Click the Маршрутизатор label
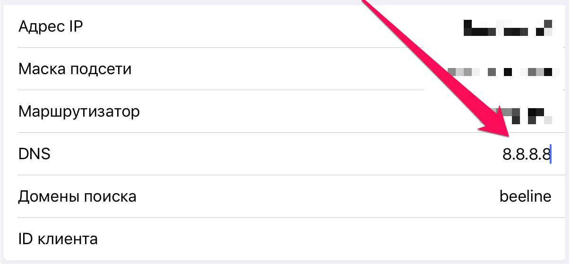 point(79,112)
